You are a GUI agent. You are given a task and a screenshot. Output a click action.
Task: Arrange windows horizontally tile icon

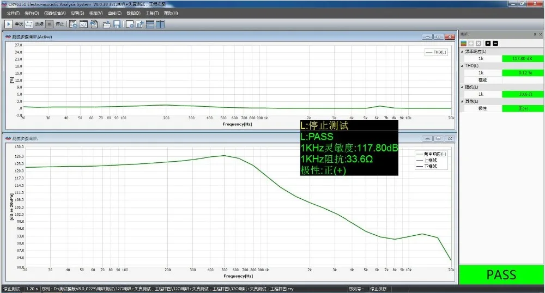coord(150,24)
